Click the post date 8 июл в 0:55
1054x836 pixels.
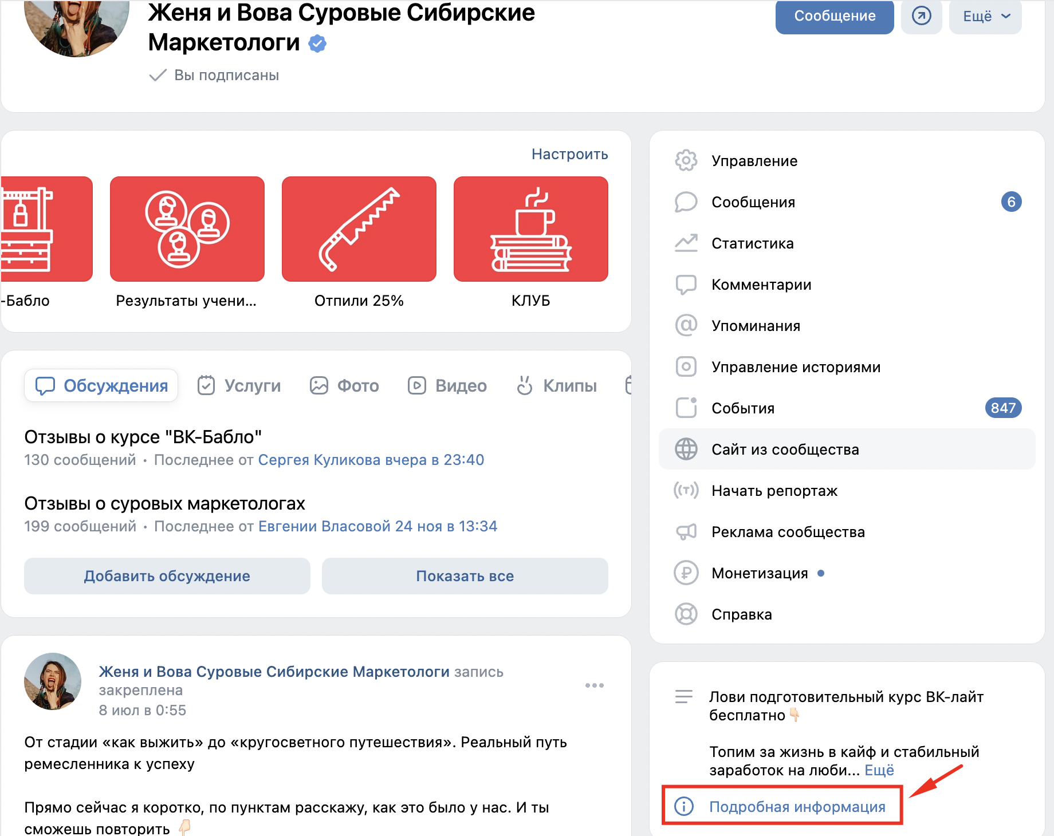tap(143, 710)
